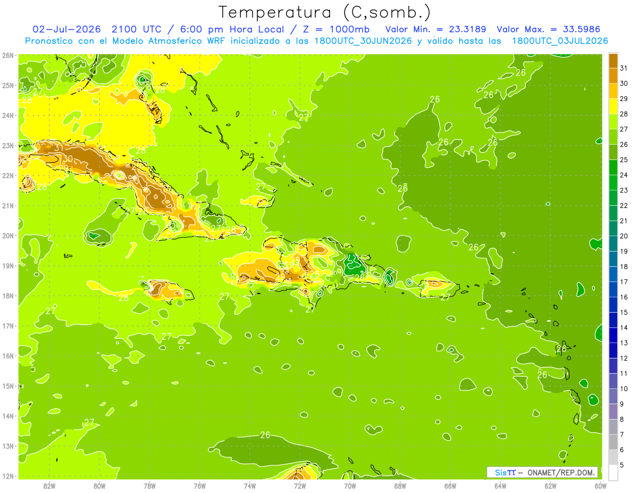
Task: Select color bar segment between 30 and 31
Action: (613, 76)
